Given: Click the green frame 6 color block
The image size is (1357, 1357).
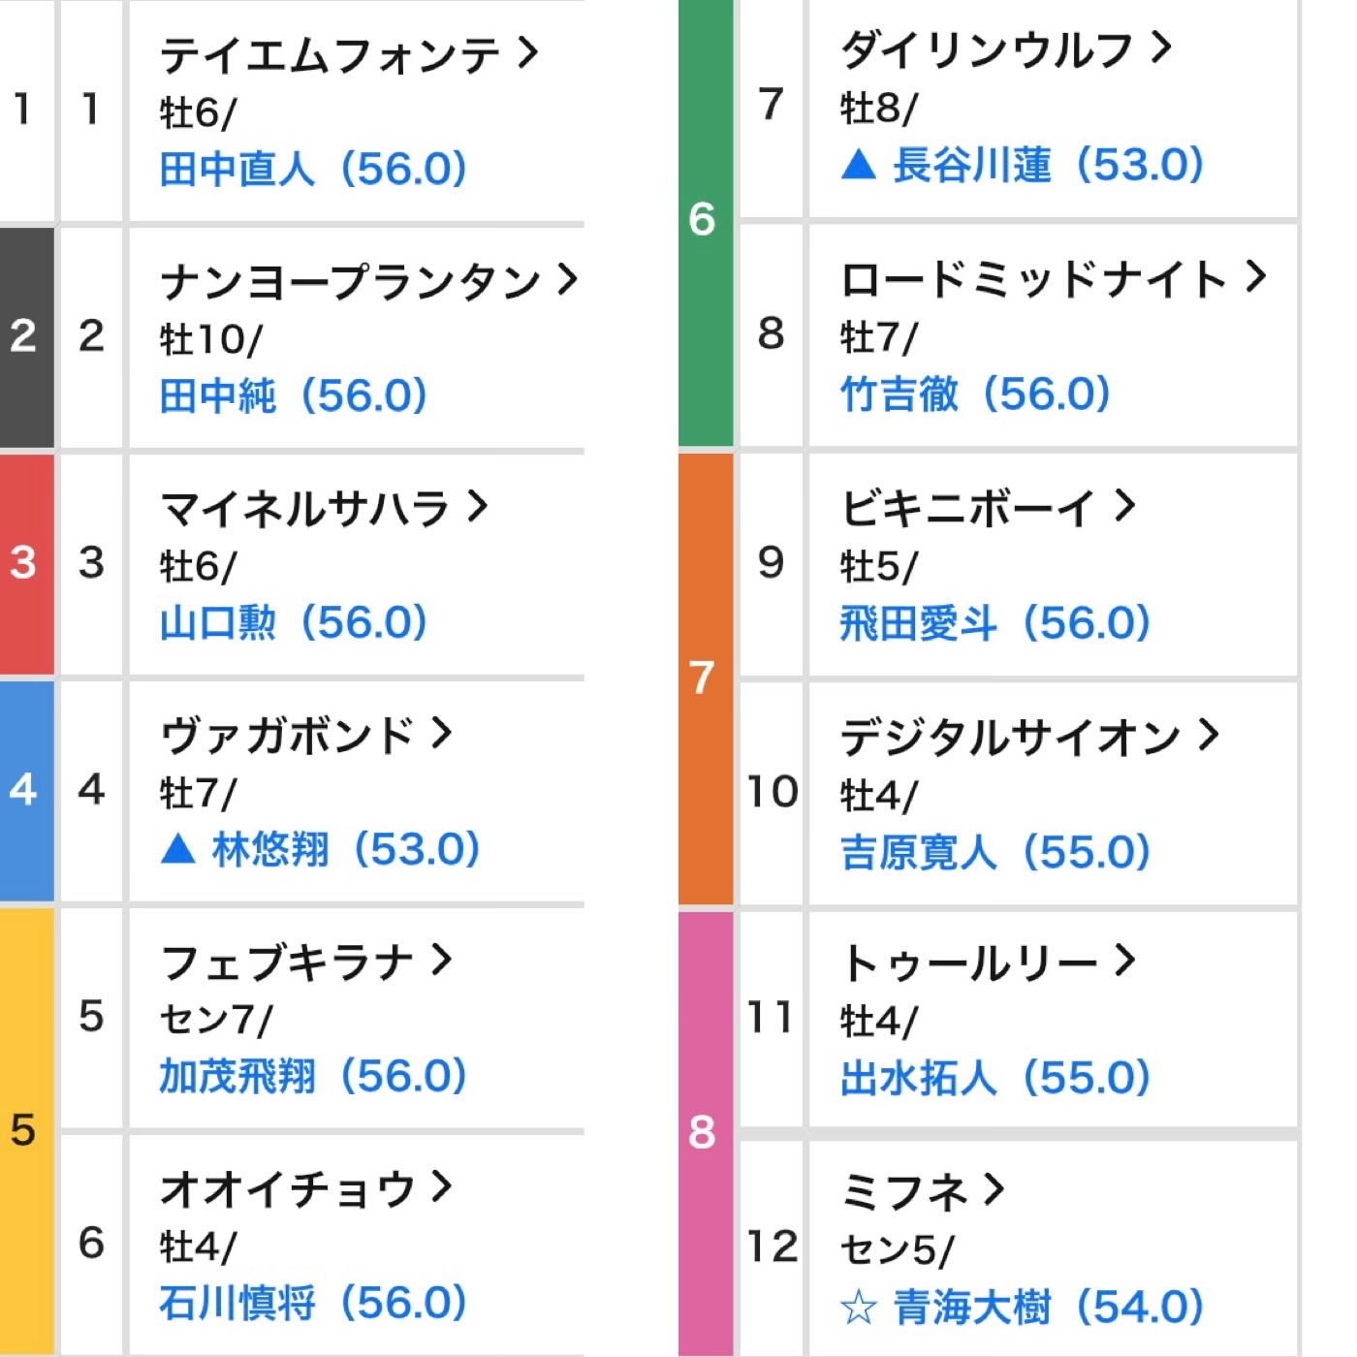Looking at the screenshot, I should click(705, 221).
